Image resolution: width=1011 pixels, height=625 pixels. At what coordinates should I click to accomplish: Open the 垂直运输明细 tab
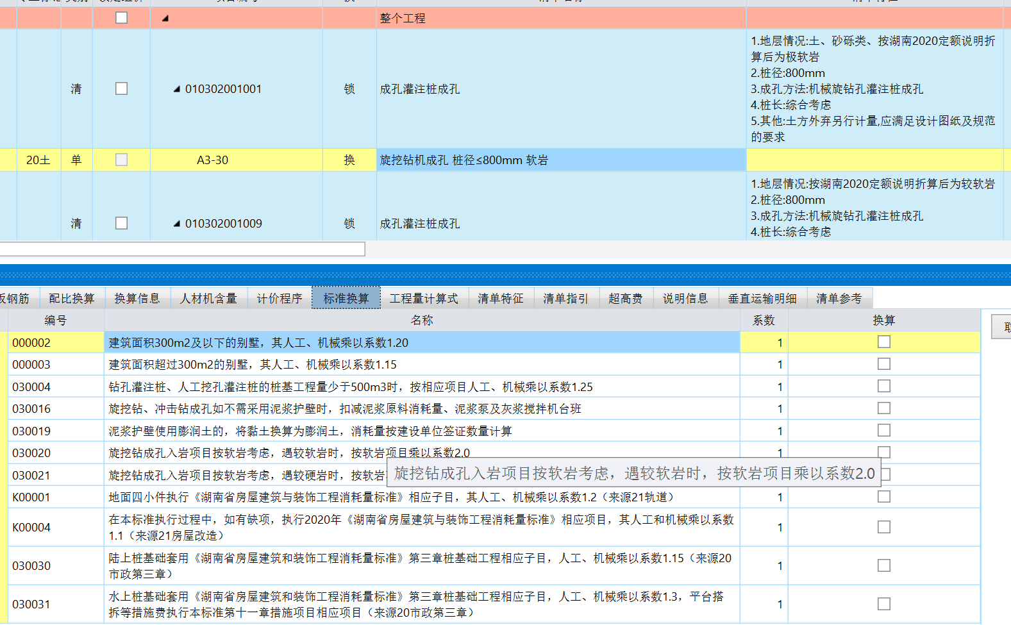[762, 298]
